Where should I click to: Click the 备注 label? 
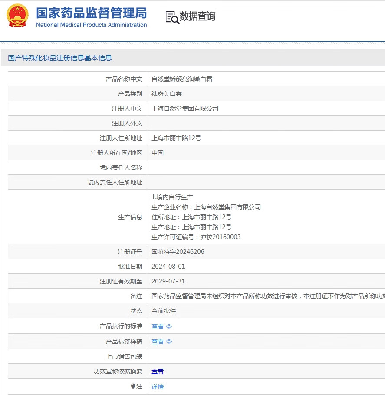point(136,296)
